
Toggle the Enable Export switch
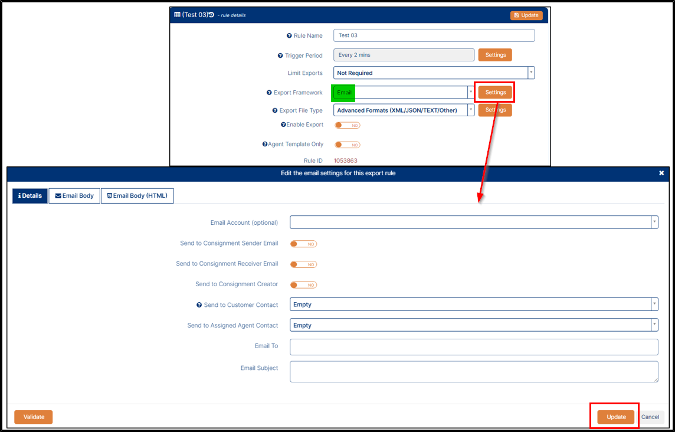(x=347, y=125)
